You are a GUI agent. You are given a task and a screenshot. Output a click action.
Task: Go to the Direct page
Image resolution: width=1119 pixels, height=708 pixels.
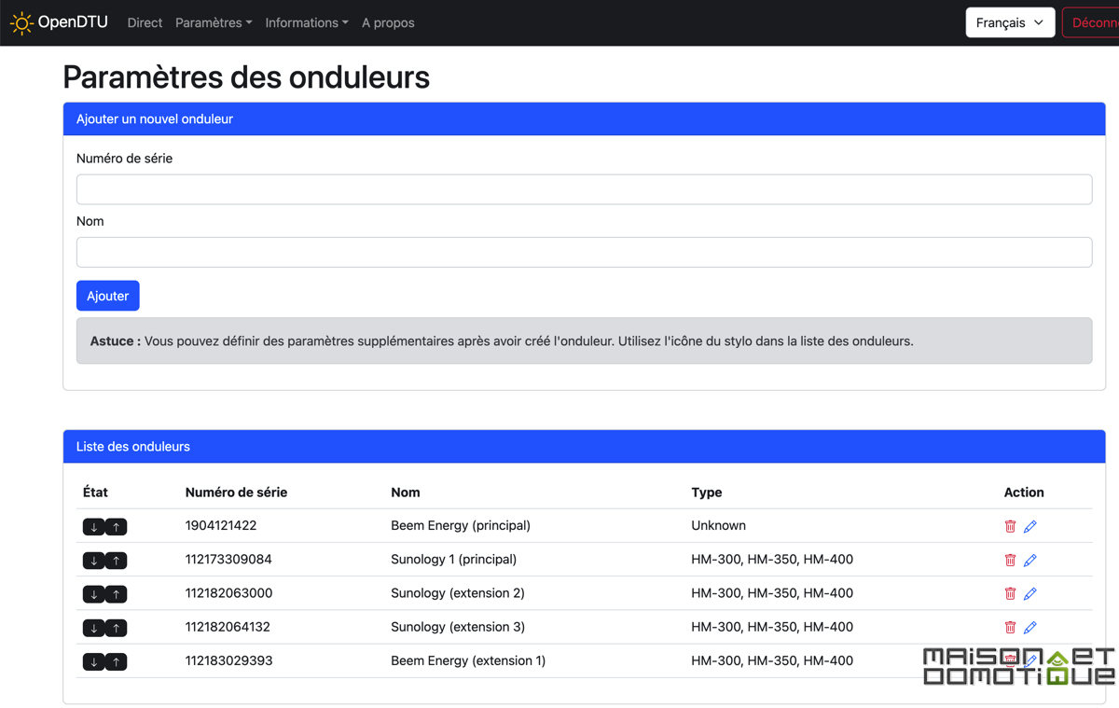coord(145,22)
